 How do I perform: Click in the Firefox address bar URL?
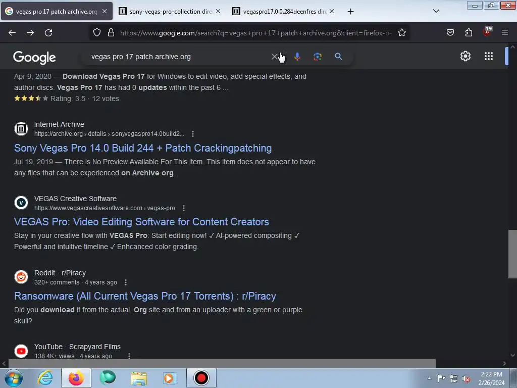click(x=256, y=33)
